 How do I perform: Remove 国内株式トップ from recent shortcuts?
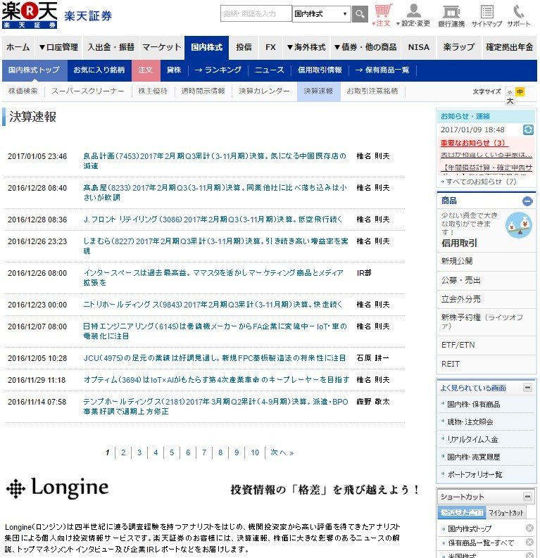click(x=529, y=528)
